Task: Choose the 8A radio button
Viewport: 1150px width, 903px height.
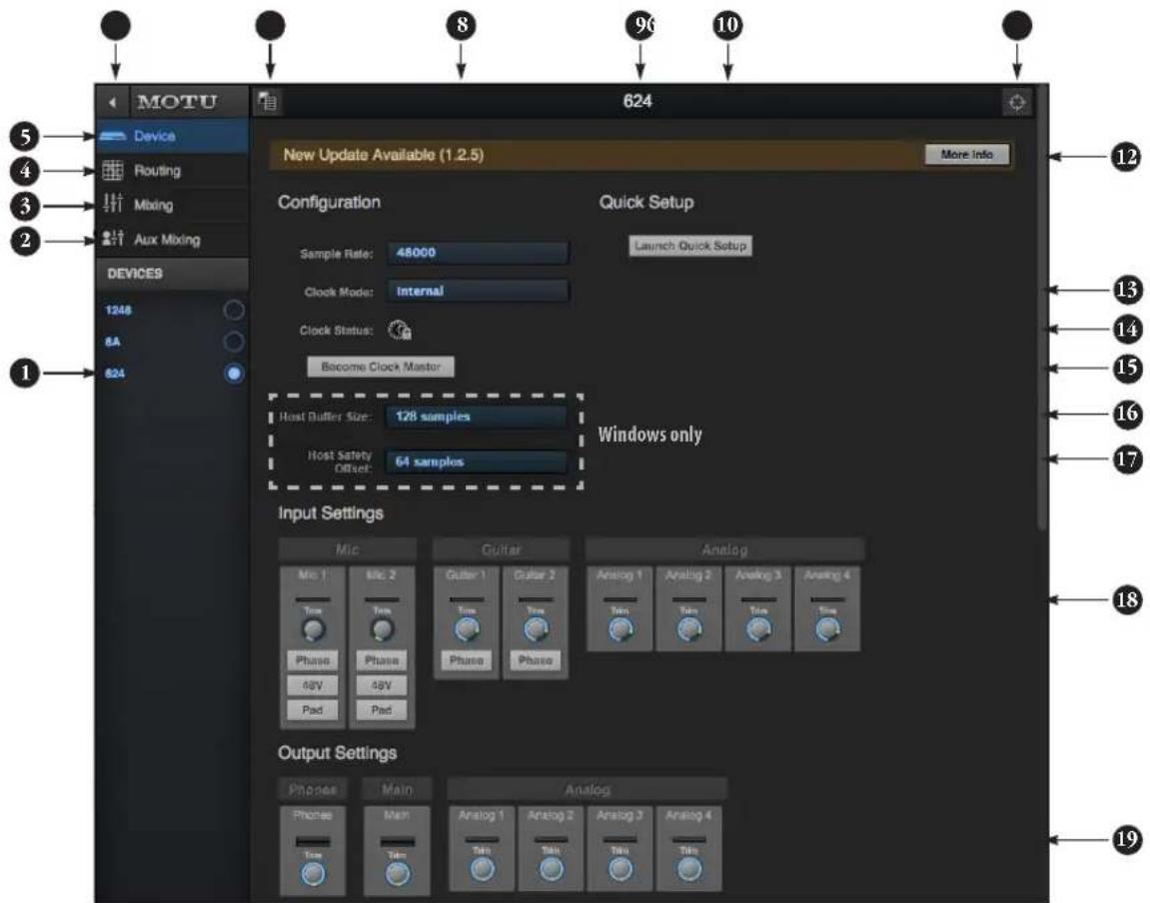Action: (x=233, y=342)
